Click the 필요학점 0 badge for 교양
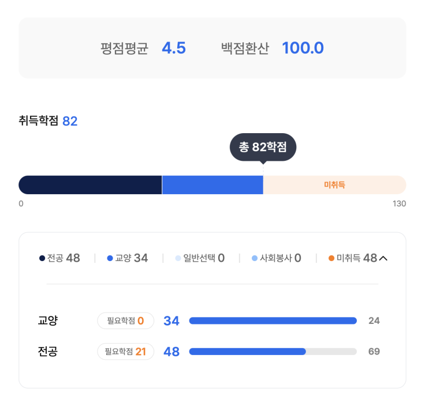This screenshot has width=429, height=396. [x=125, y=320]
